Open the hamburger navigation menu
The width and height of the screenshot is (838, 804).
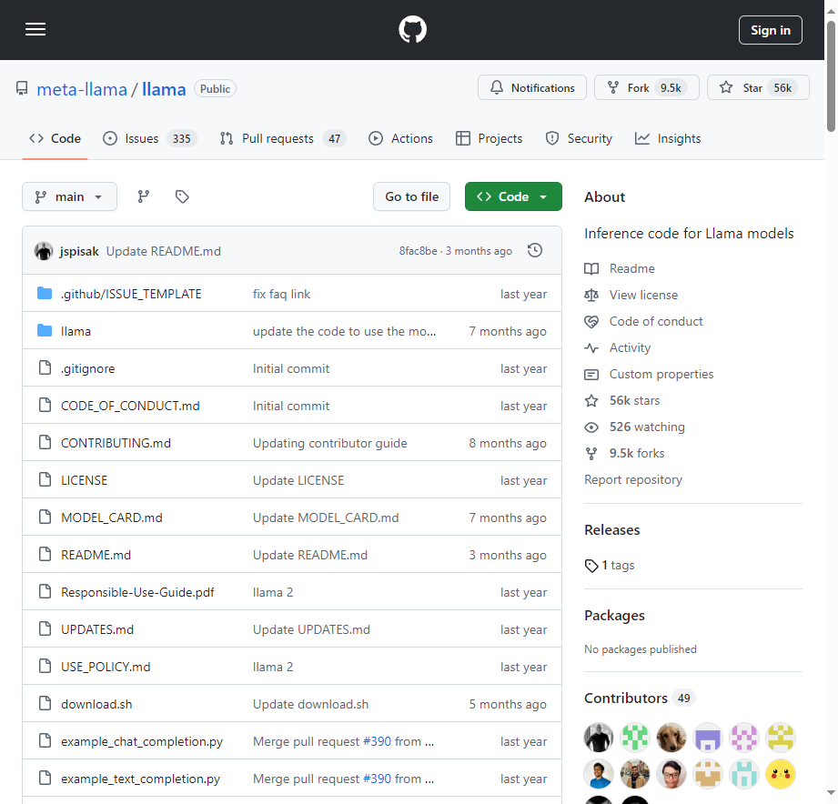click(35, 29)
